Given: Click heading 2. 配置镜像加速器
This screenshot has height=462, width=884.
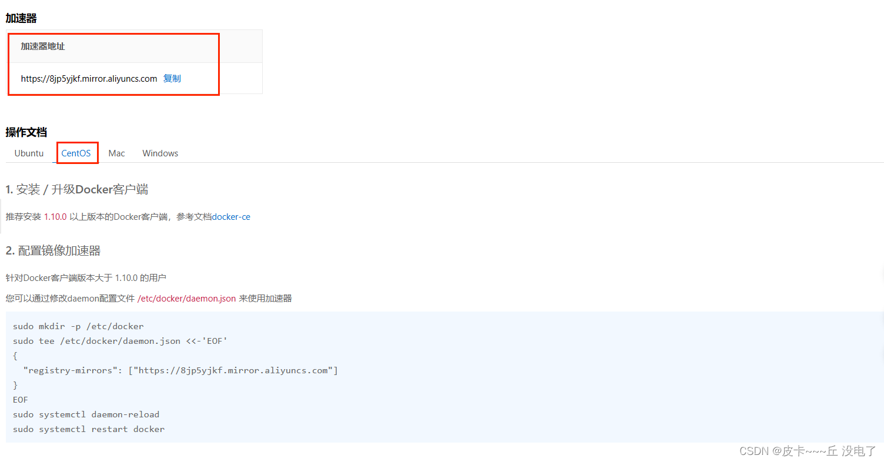Looking at the screenshot, I should (x=53, y=251).
